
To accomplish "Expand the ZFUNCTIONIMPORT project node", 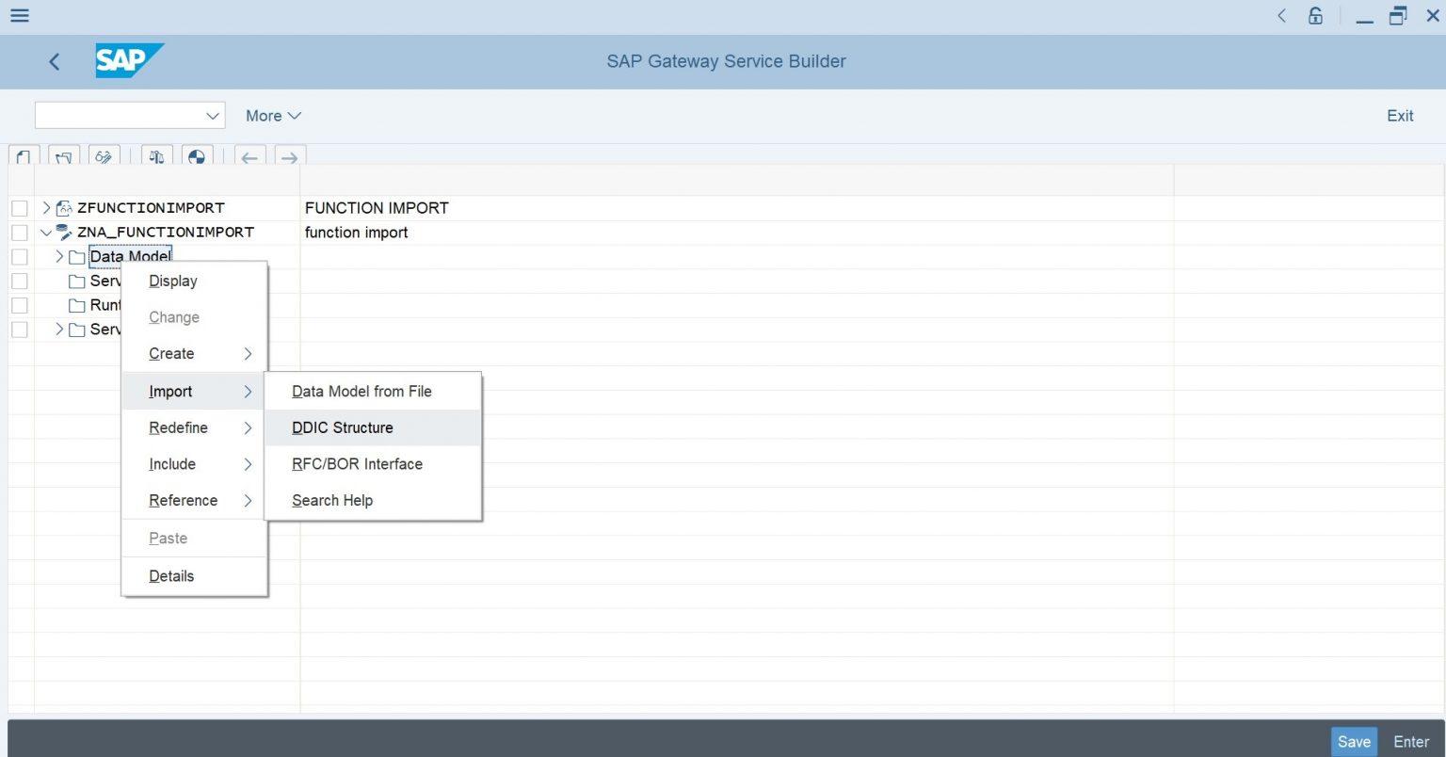I will coord(45,207).
